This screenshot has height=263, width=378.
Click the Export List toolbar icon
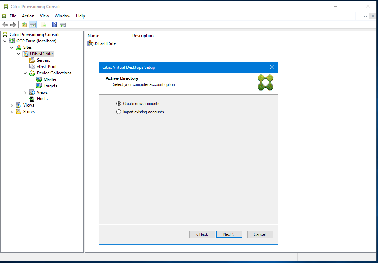coord(44,25)
